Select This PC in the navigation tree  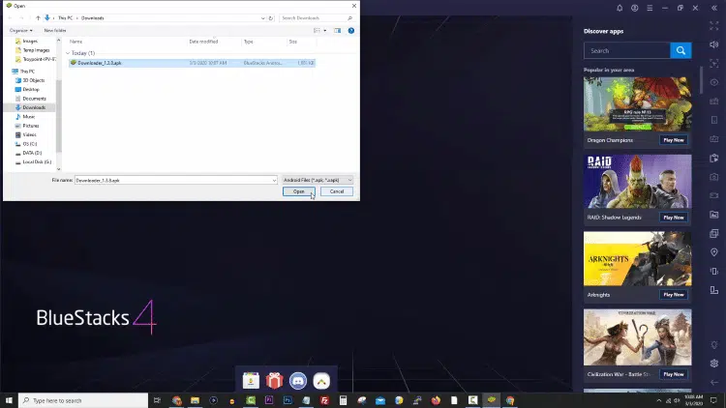[27, 72]
